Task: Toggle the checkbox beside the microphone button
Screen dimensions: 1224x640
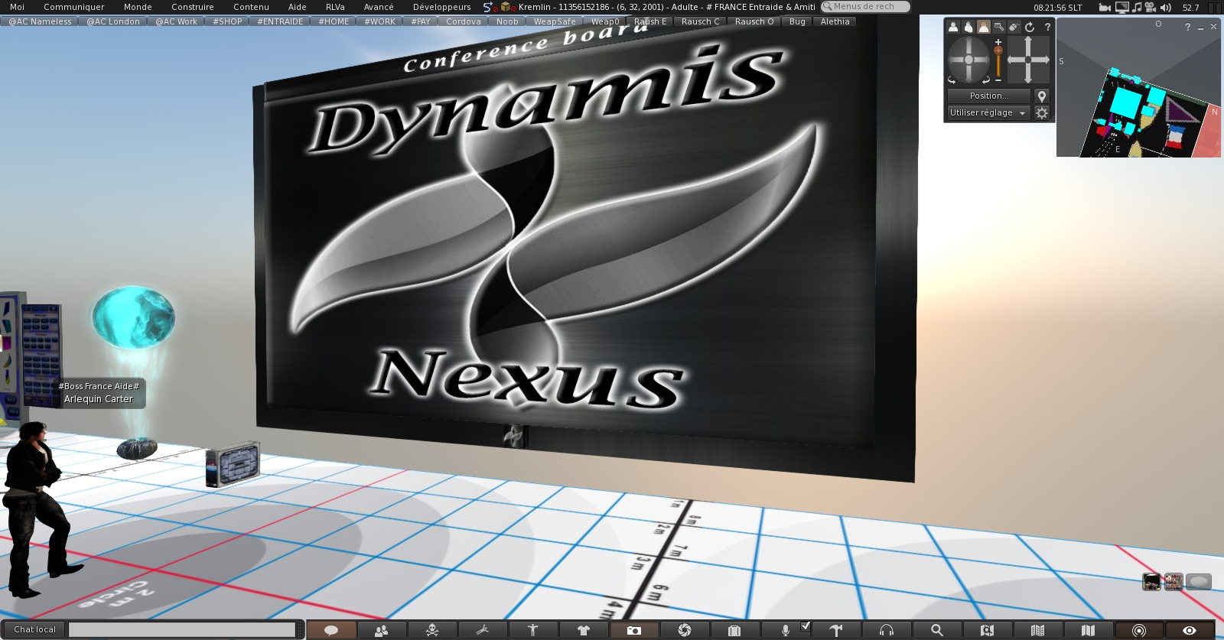Action: (805, 626)
